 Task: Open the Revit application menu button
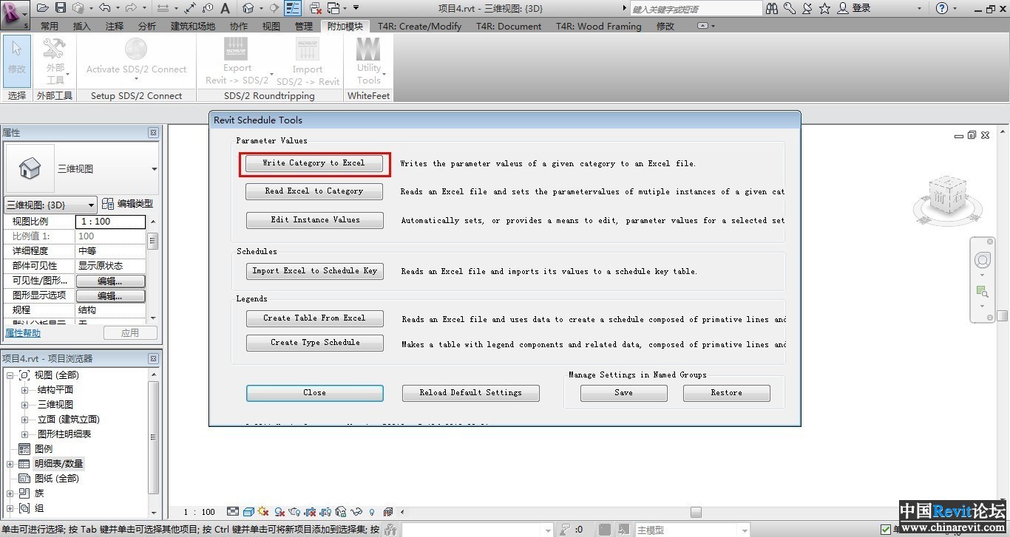tap(15, 14)
